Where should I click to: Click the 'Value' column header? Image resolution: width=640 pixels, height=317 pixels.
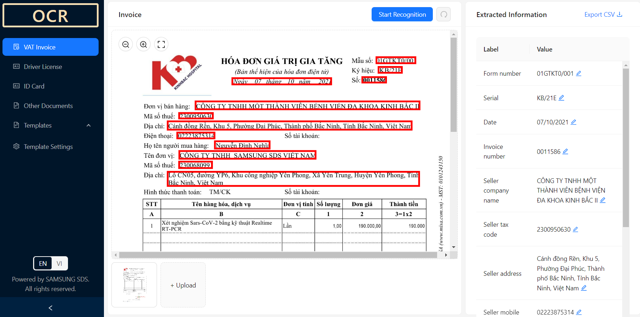tap(545, 49)
